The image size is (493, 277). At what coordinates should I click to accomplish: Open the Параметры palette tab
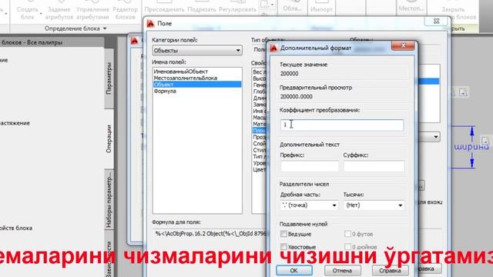coord(109,78)
